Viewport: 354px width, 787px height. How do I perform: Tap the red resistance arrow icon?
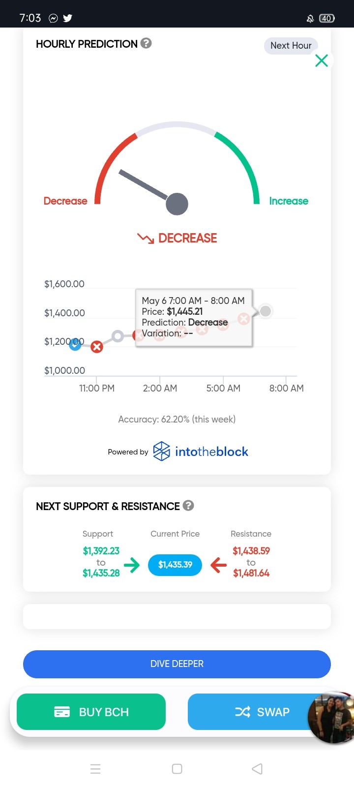click(218, 565)
